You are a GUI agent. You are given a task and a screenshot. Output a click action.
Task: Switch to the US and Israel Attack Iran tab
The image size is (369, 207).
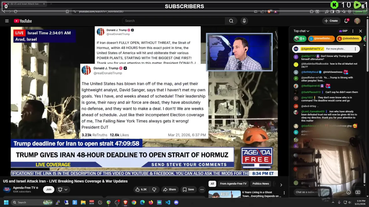(23, 4)
